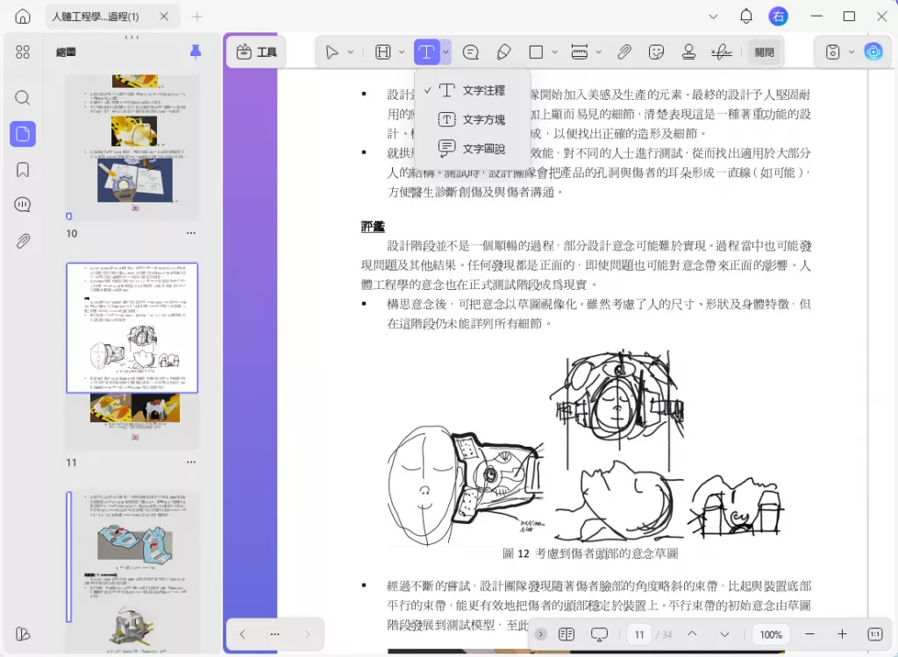Pin the thumbnail panel
Screen dimensions: 898x657
coord(196,52)
